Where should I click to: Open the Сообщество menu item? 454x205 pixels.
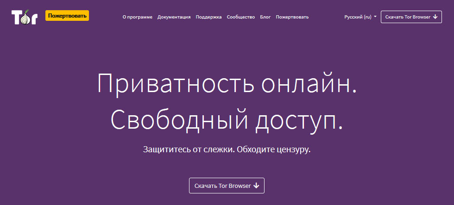241,17
